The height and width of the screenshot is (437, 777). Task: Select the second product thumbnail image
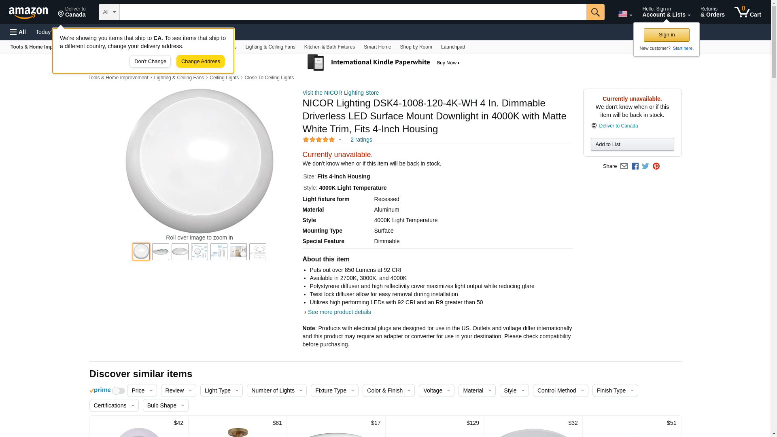coord(161,252)
